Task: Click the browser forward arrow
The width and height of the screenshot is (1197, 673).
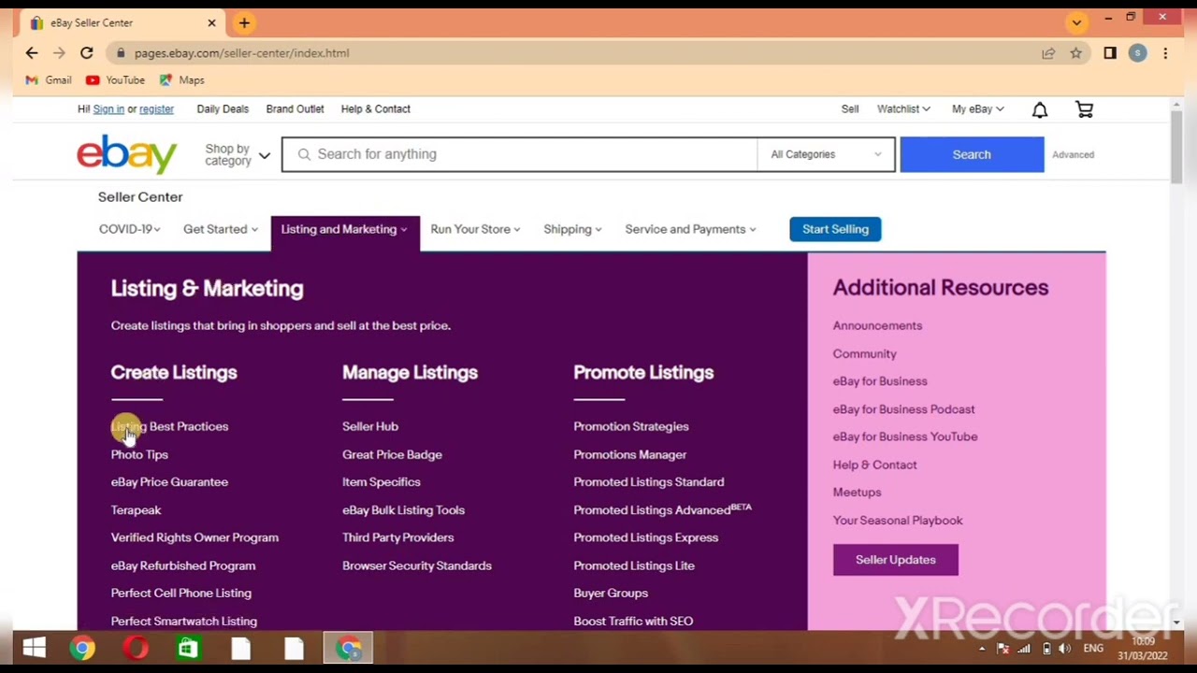Action: point(59,53)
